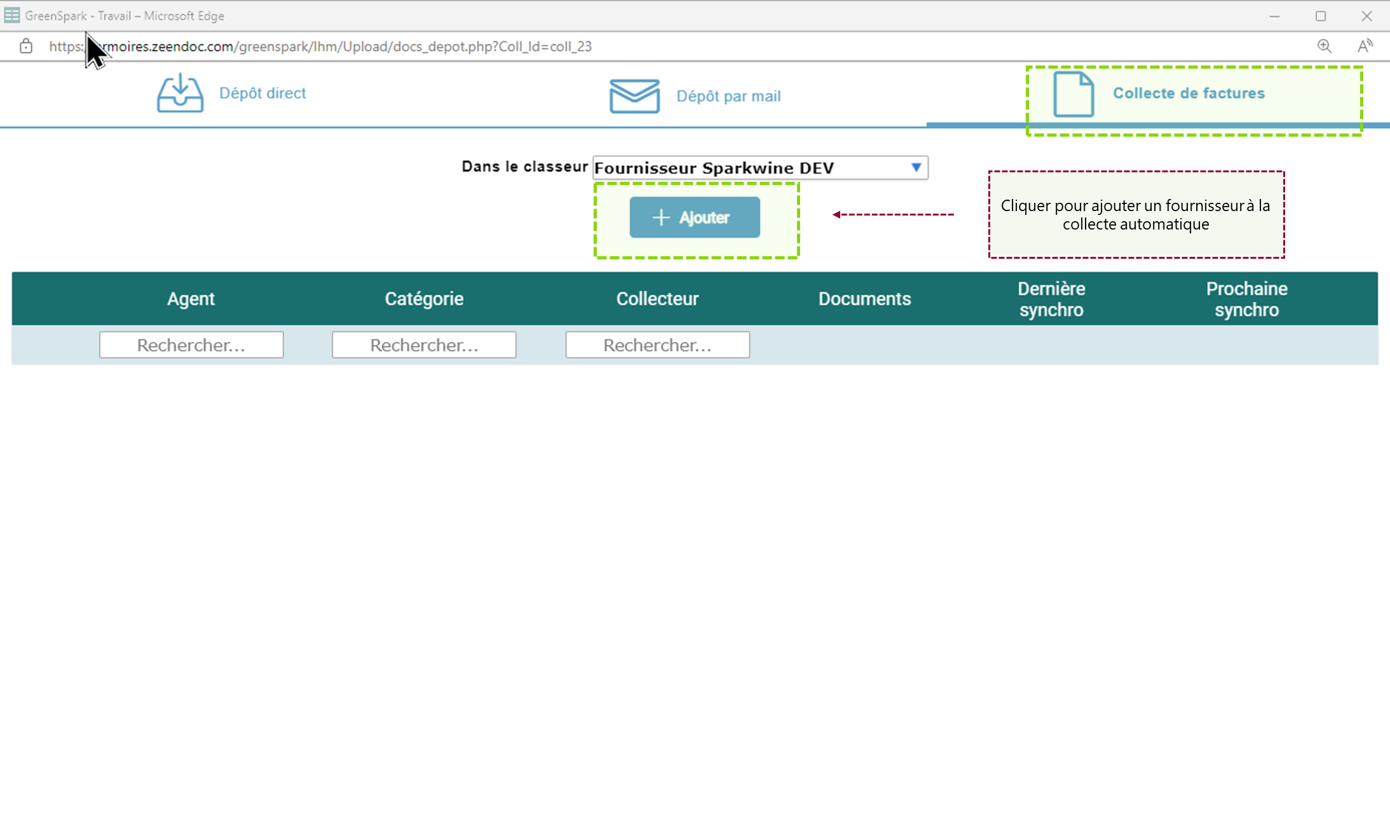Viewport: 1390px width, 831px height.
Task: Click the lock icon in address bar
Action: coord(26,46)
